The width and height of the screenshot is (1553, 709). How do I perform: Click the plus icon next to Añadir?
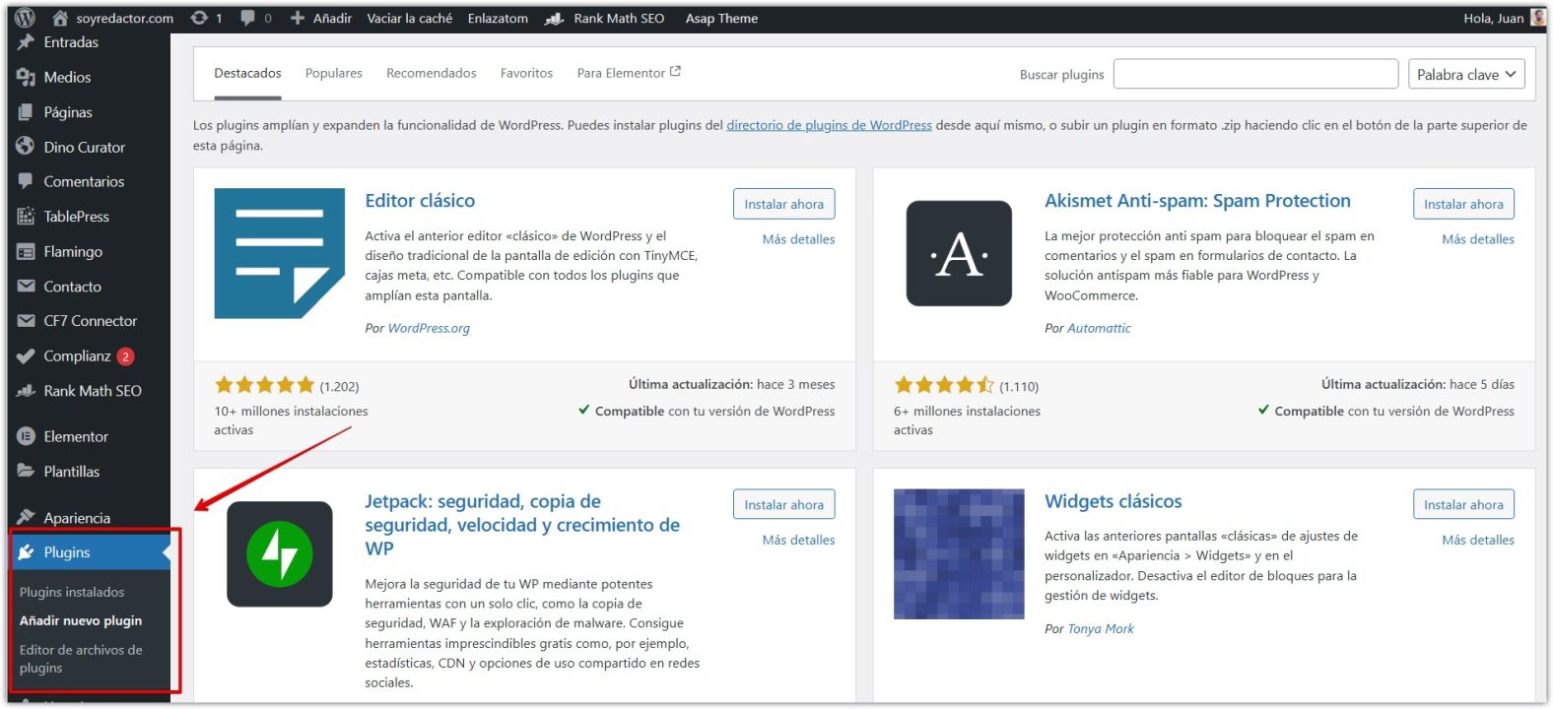[297, 18]
